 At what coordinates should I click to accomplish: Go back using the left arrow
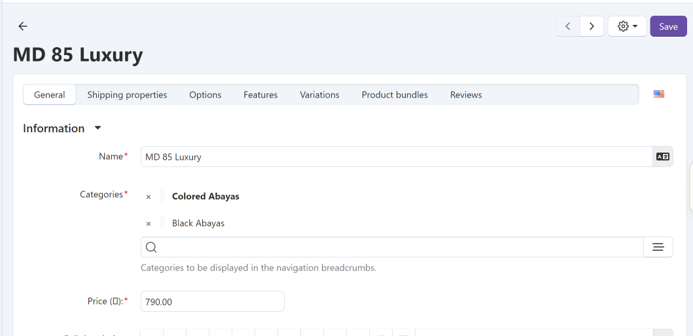(x=22, y=26)
